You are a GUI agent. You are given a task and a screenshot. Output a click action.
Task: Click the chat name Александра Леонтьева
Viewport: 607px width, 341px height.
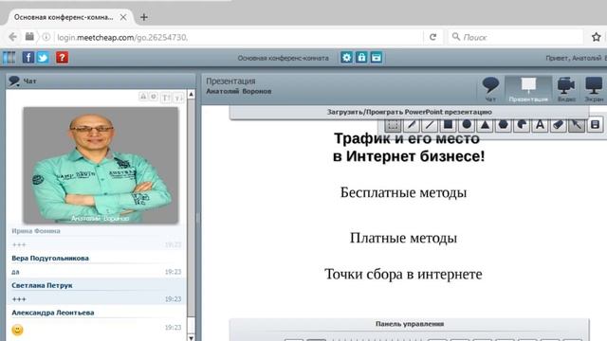click(x=53, y=313)
